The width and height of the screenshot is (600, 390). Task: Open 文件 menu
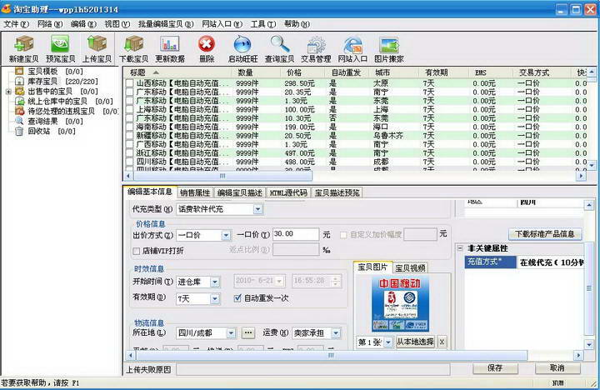[x=16, y=24]
